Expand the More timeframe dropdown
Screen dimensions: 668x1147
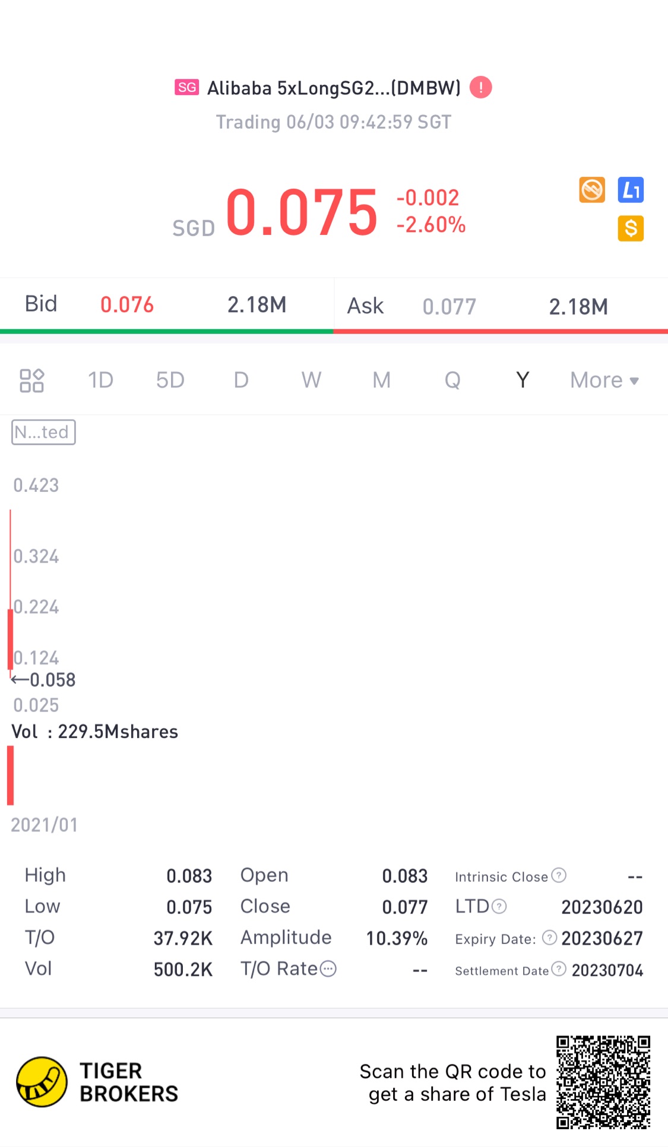coord(604,380)
